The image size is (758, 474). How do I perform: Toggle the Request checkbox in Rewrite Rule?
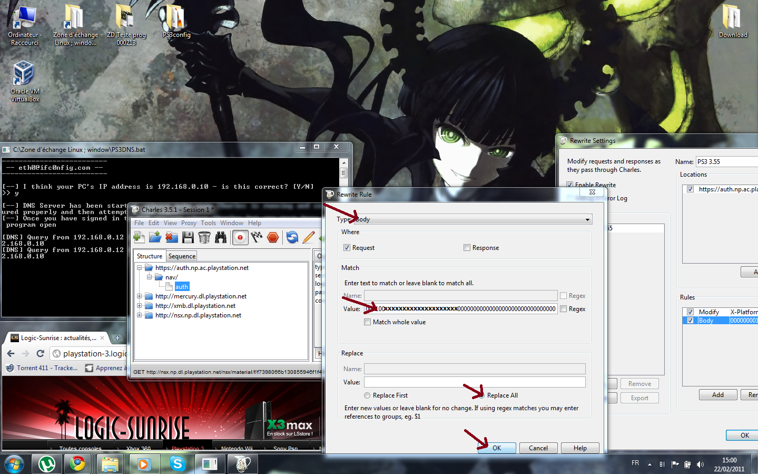pyautogui.click(x=347, y=247)
